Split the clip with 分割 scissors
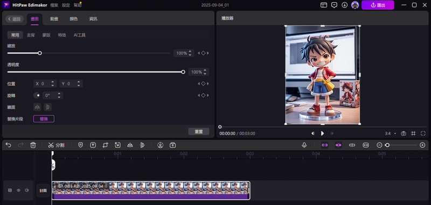 point(56,145)
